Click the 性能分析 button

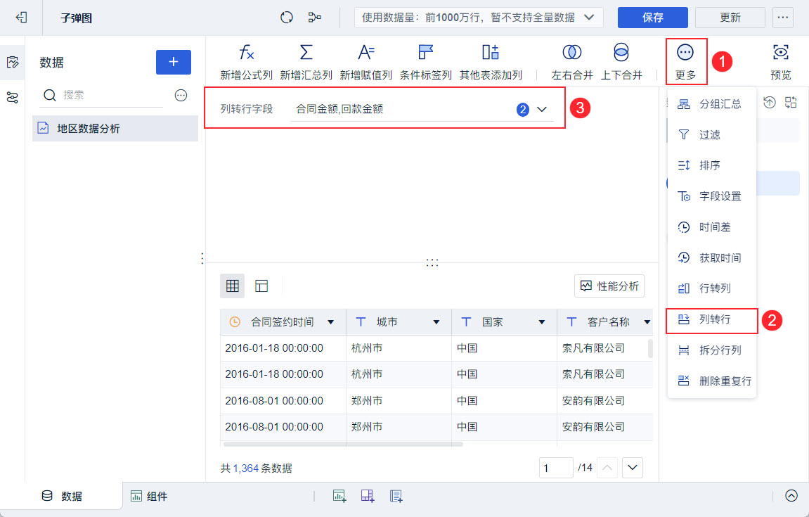tap(609, 286)
